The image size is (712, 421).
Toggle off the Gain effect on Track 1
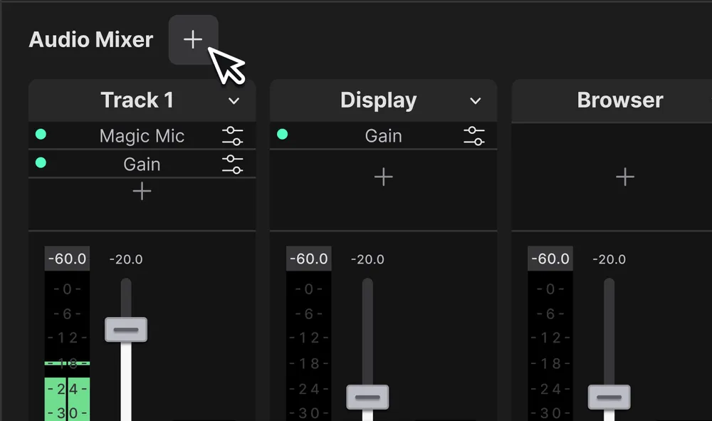pyautogui.click(x=41, y=163)
